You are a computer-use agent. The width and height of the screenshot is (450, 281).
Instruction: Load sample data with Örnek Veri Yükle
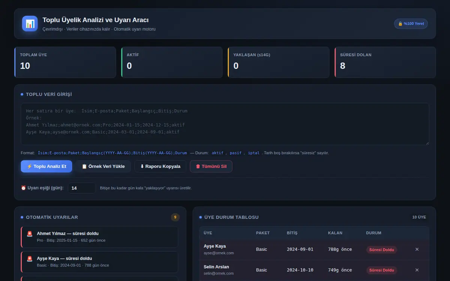click(103, 166)
